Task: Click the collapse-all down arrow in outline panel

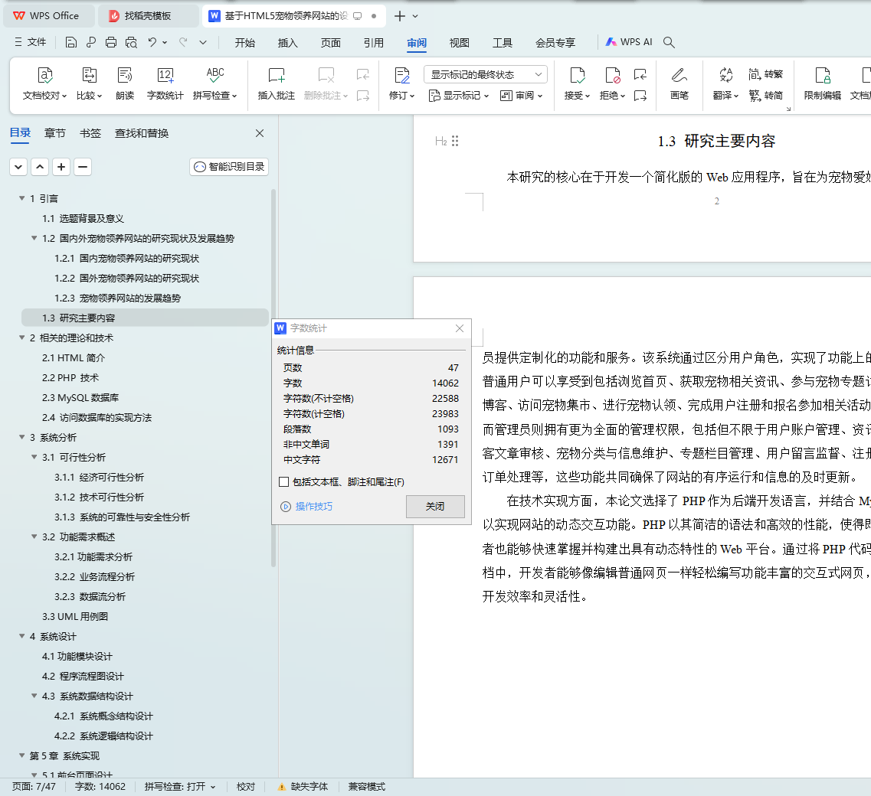Action: point(18,167)
